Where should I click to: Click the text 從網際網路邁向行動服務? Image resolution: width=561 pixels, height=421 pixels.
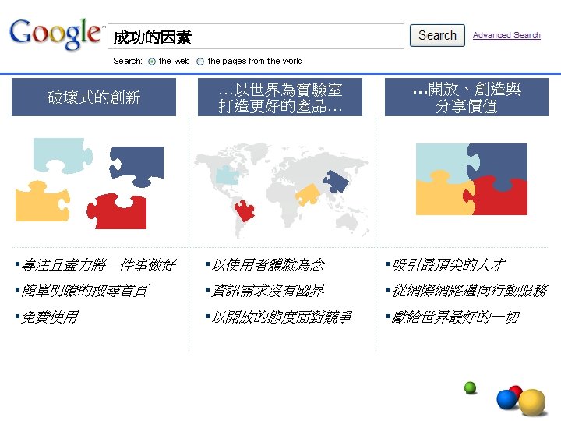(x=470, y=291)
